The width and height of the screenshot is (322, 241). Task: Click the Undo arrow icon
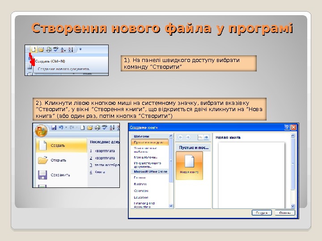[61, 128]
